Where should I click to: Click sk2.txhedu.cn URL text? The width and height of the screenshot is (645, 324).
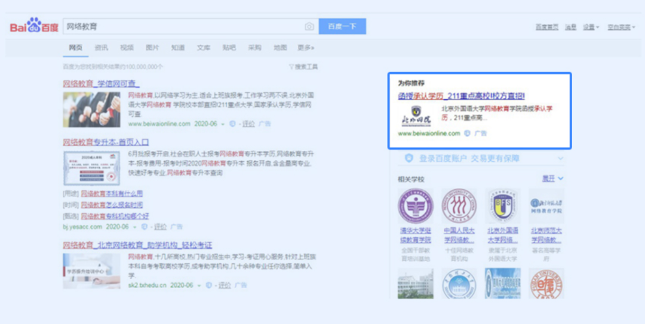148,285
